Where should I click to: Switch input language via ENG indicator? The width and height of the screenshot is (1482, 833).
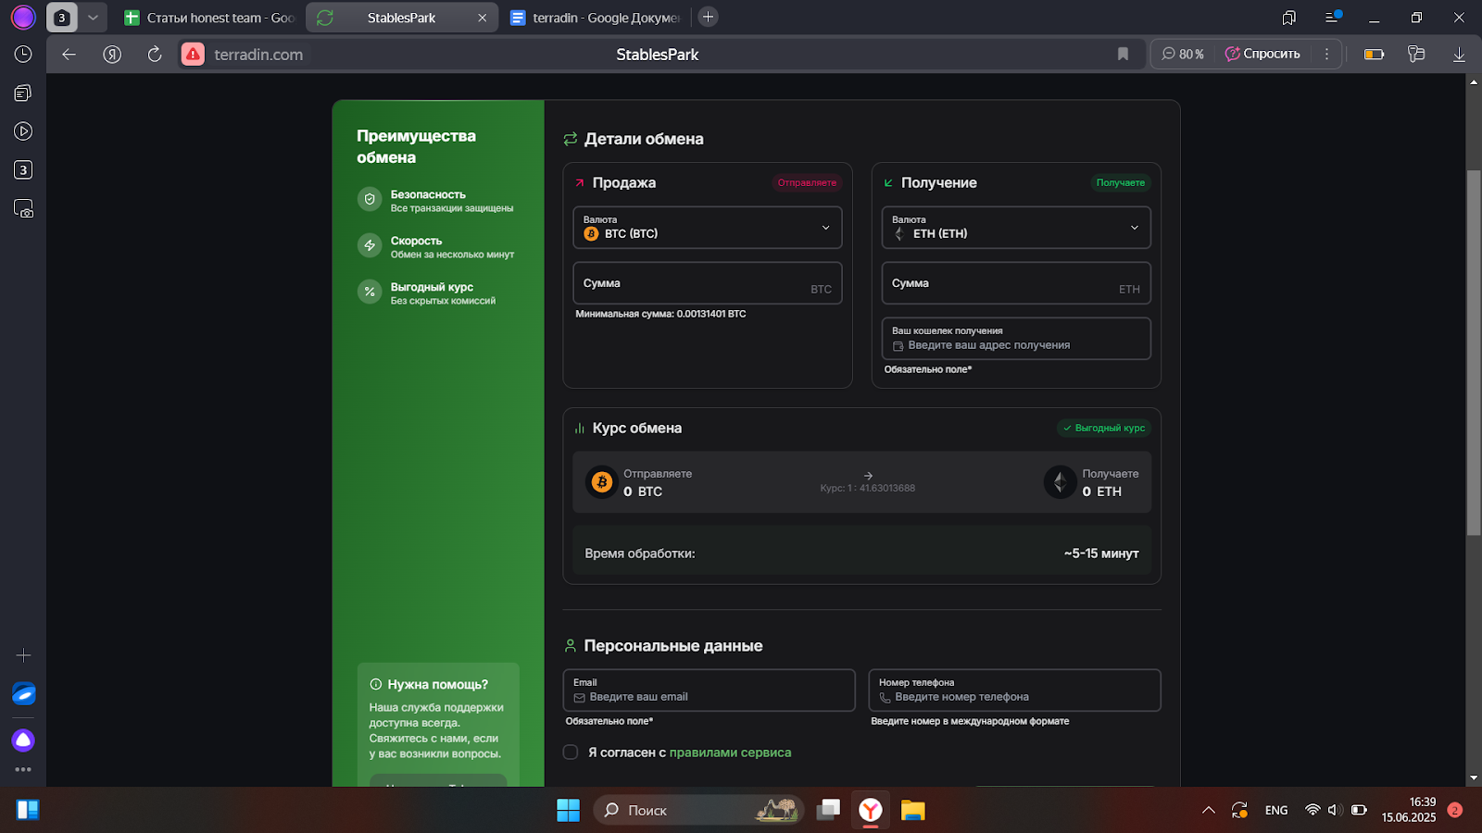pyautogui.click(x=1276, y=810)
